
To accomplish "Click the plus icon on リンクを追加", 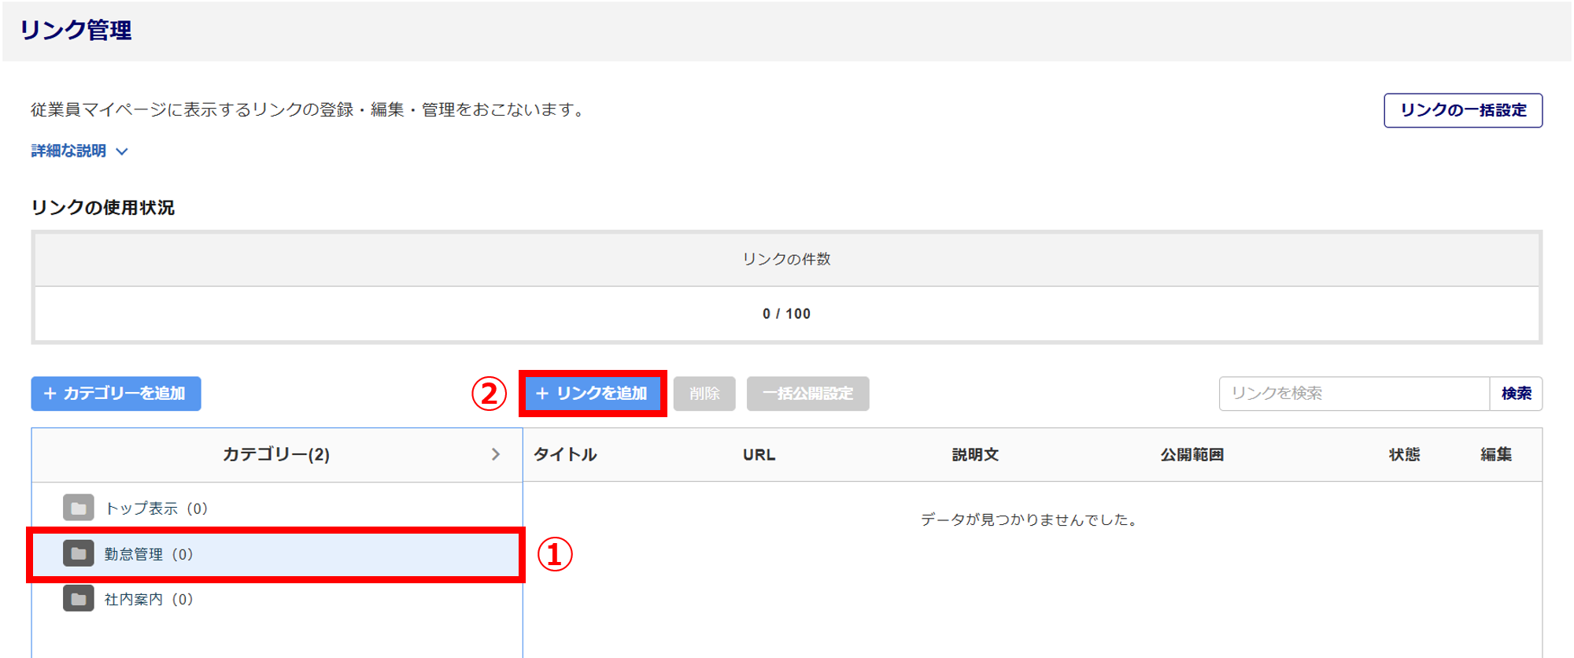I will 542,394.
